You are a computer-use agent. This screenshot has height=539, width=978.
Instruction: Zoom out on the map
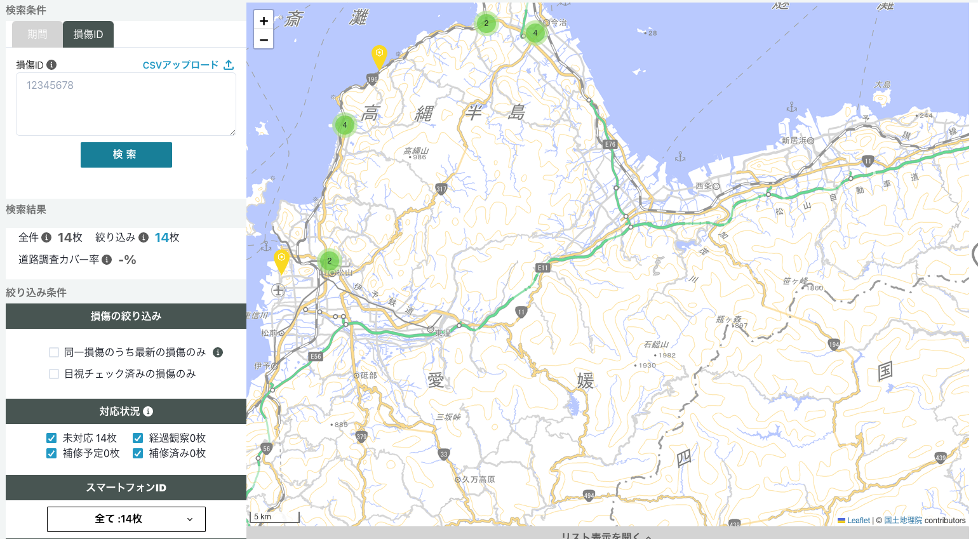(x=264, y=39)
